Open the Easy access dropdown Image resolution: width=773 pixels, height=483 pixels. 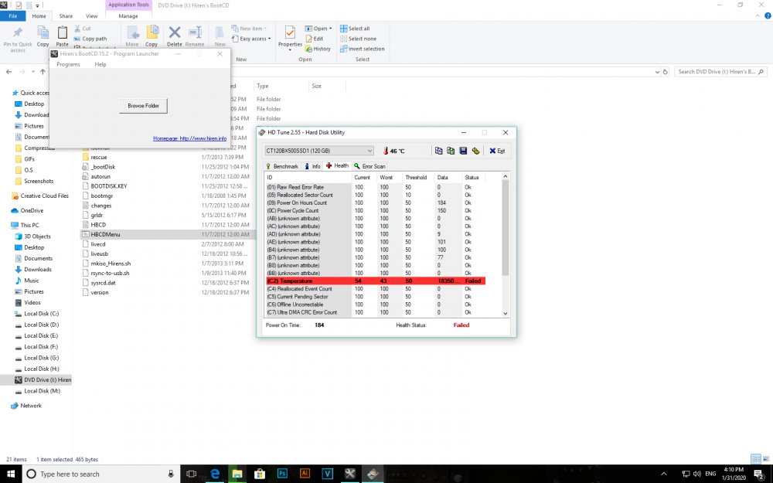(x=251, y=39)
